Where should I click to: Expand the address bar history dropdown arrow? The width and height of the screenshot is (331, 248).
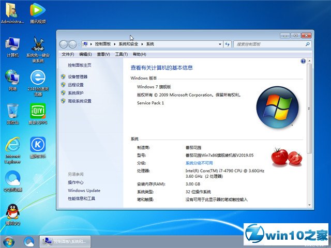(x=220, y=44)
